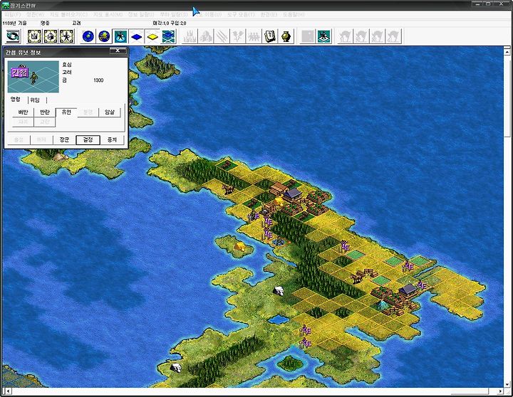Open the crowned ruler portrait toolbar icon

click(34, 36)
